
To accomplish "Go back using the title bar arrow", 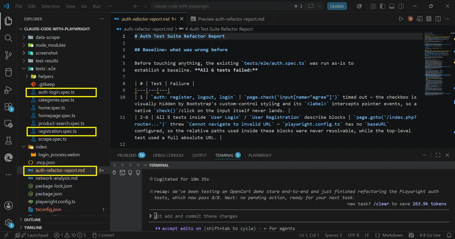I will point(136,6).
